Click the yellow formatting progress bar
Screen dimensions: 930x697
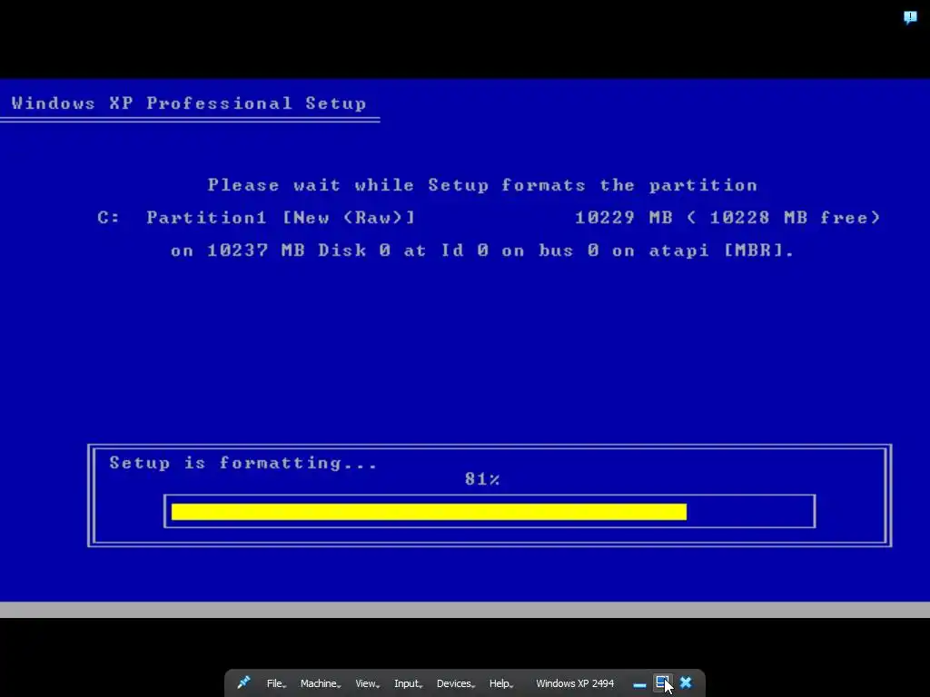click(429, 512)
